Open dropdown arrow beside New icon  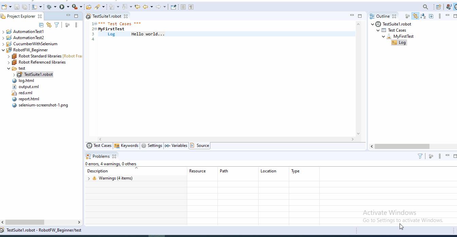point(10,7)
